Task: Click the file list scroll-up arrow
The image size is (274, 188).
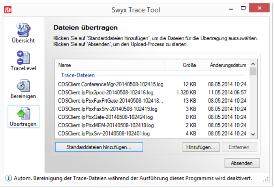Action: (253, 64)
